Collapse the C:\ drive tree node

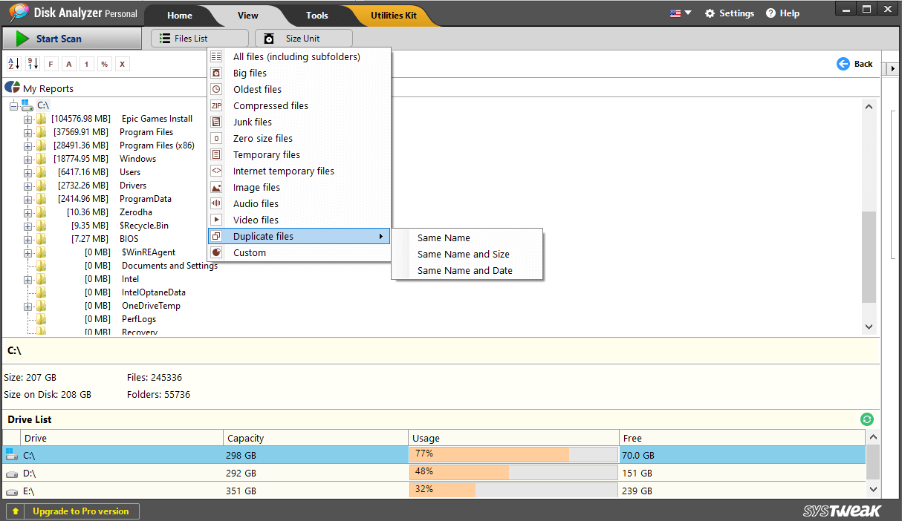coord(13,105)
